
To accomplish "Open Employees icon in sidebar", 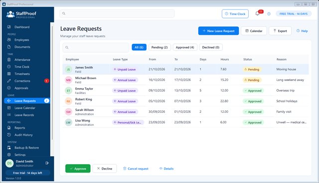I will tap(9, 40).
